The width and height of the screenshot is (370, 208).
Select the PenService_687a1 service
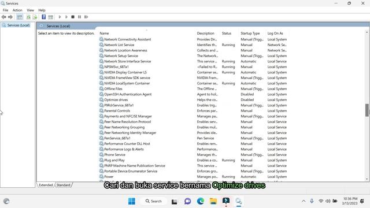click(117, 138)
